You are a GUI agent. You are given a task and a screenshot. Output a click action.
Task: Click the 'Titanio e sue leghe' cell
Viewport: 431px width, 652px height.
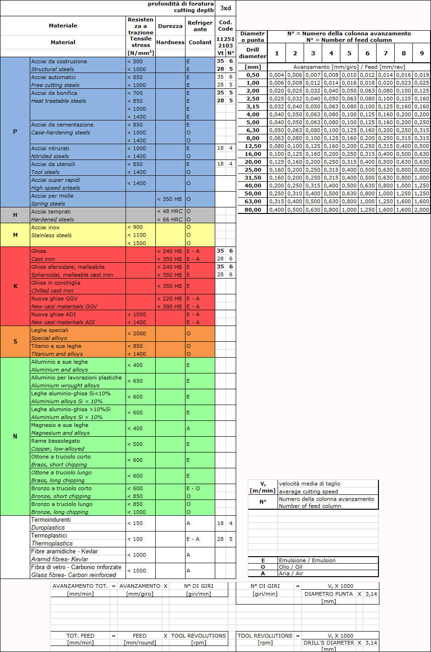point(78,346)
